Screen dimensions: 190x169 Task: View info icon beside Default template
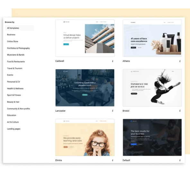point(180,160)
